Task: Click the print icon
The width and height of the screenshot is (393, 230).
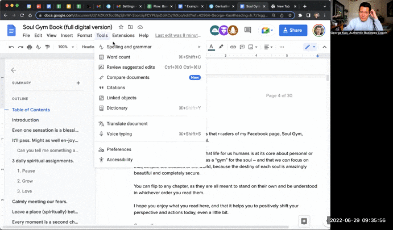Action: 30,47
